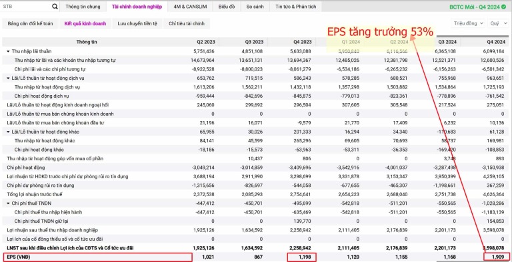Switch to the 4M & CANSLIM tab

(191, 7)
